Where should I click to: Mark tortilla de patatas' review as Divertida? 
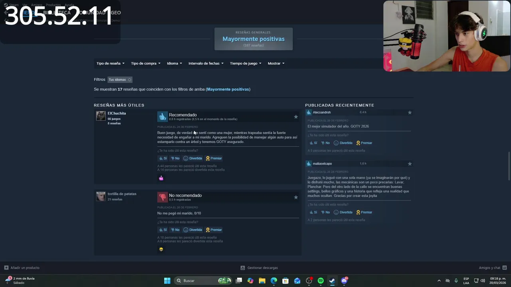(x=193, y=230)
